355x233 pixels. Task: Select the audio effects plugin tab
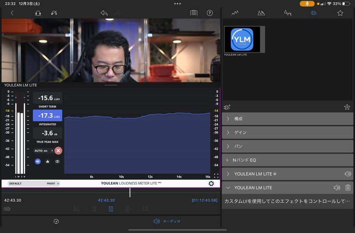point(314,13)
